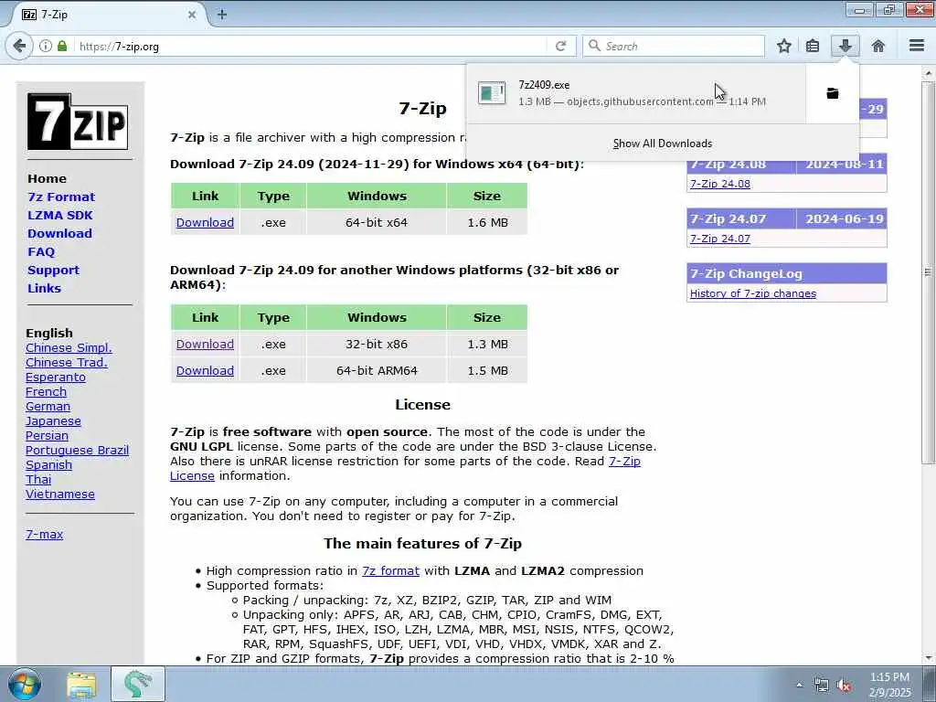
Task: Switch language to Chinese Simpl.
Action: [x=69, y=348]
